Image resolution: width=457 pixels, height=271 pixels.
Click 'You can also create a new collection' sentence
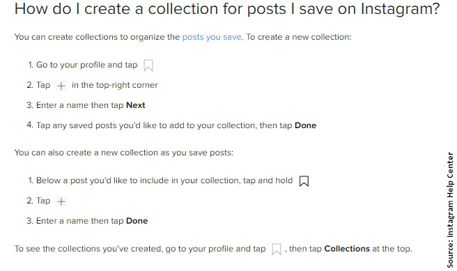124,153
